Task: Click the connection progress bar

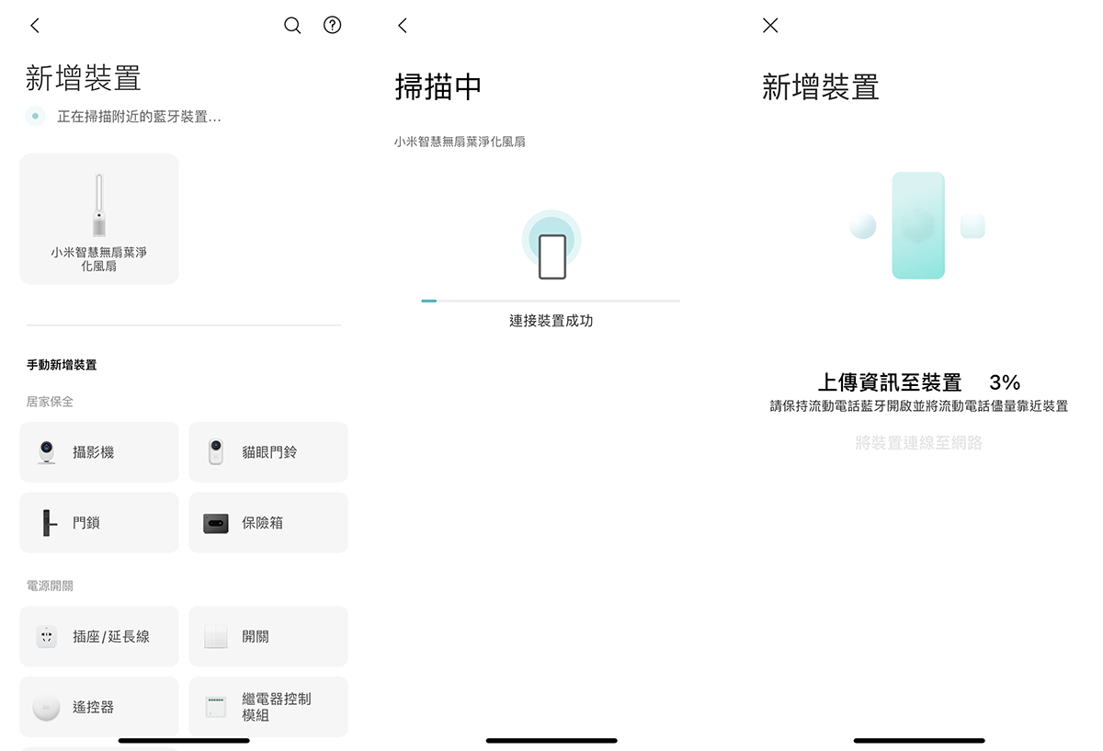Action: coord(551,301)
